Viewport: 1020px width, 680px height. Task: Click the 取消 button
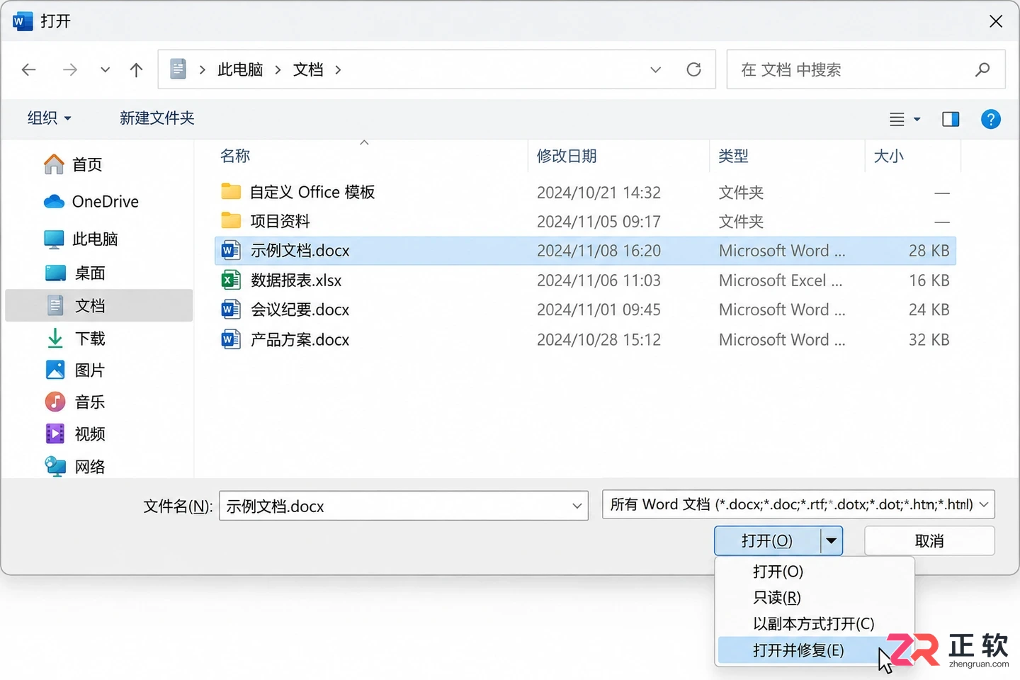929,541
